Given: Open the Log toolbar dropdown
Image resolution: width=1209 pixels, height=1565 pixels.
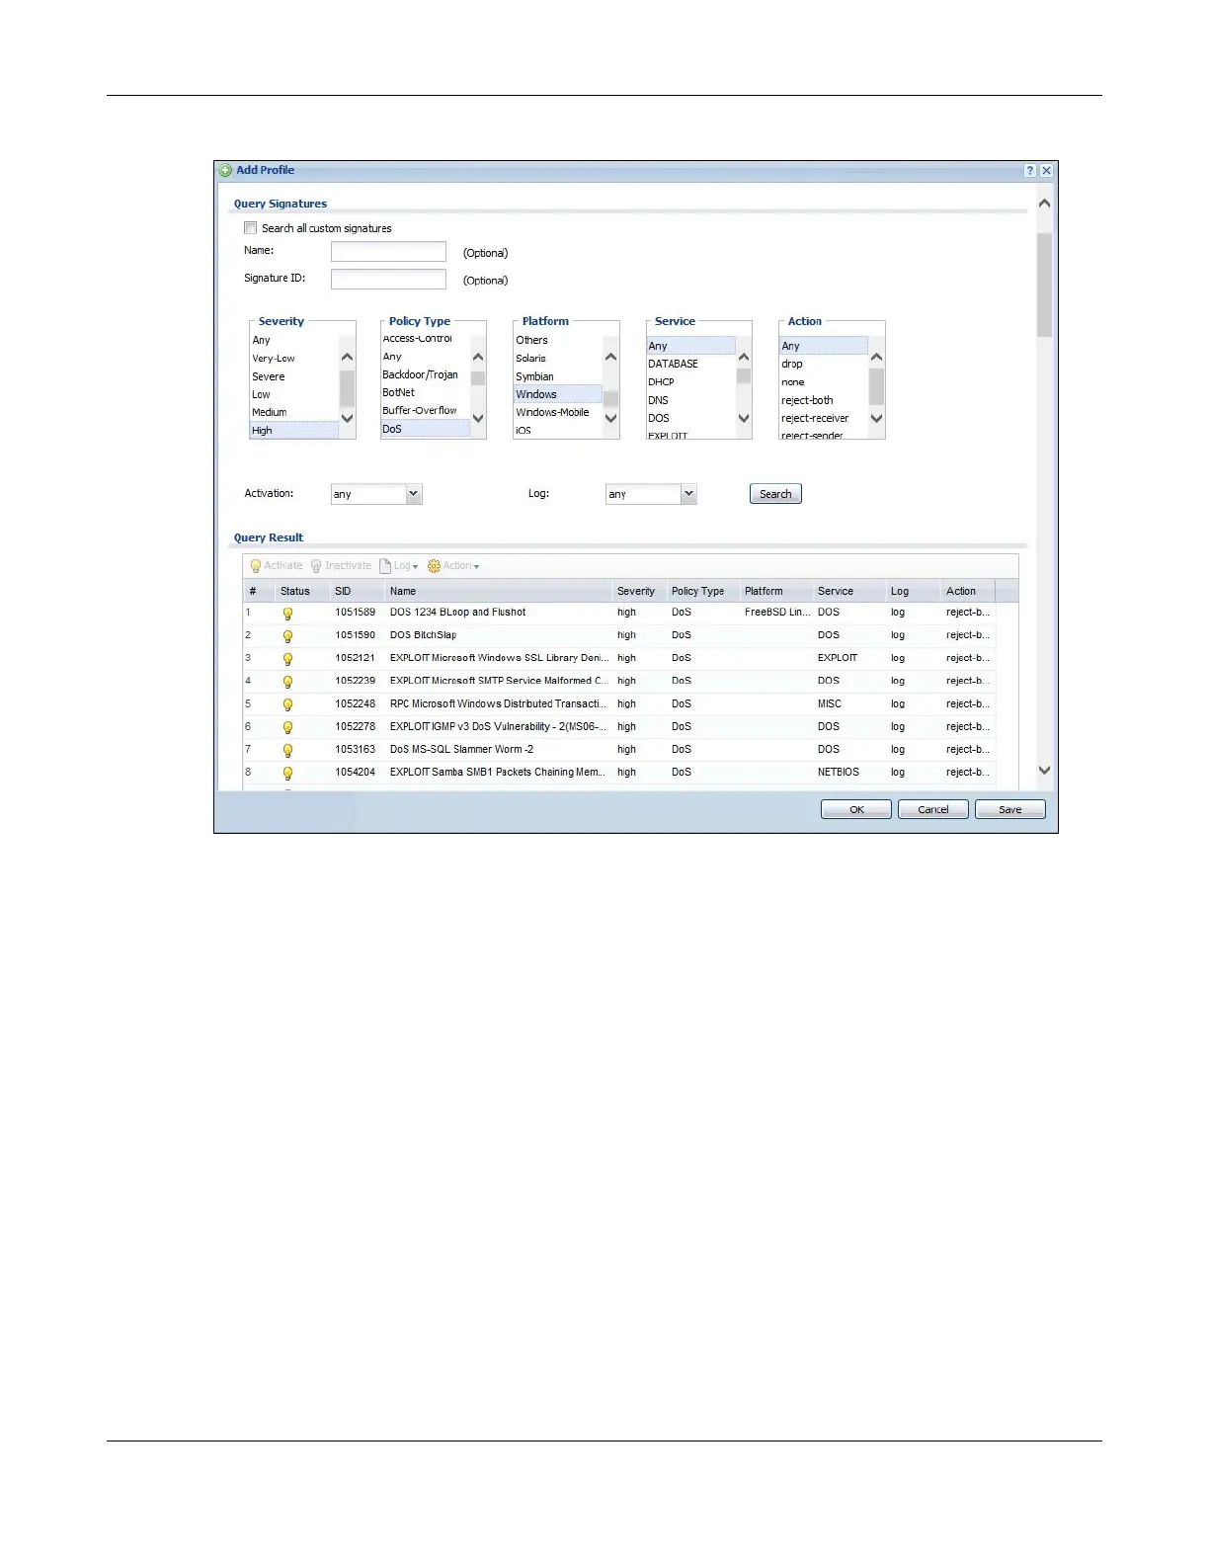Looking at the screenshot, I should tap(399, 566).
